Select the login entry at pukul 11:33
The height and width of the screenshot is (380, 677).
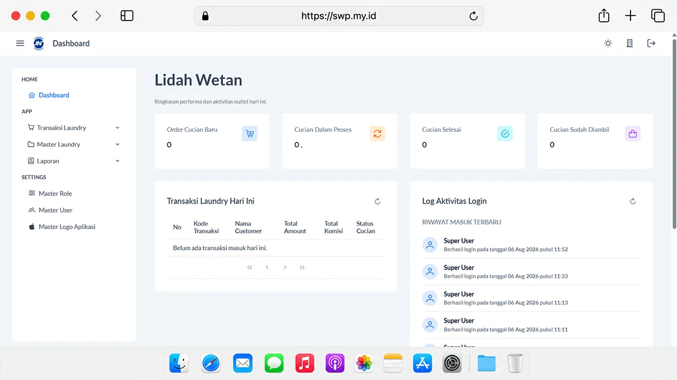click(531, 272)
